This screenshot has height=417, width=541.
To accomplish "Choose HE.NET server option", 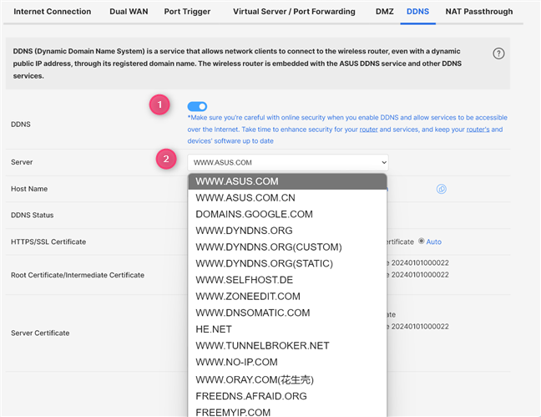I will click(x=287, y=329).
